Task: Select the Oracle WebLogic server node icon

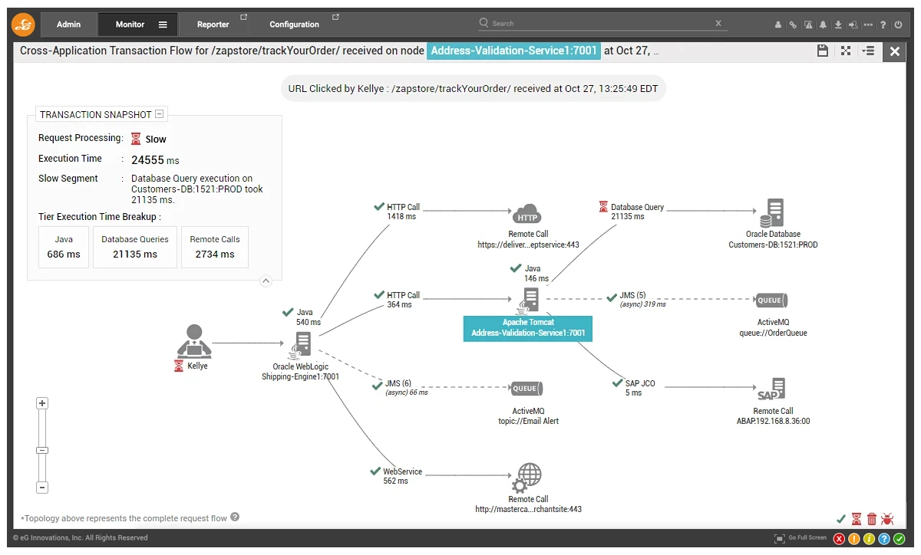Action: (301, 346)
